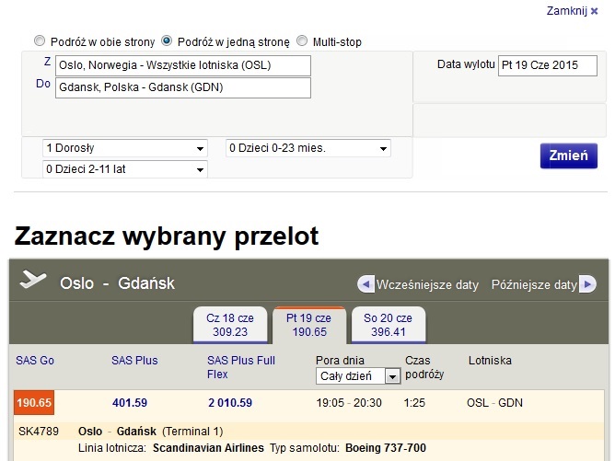Expand the 0 Dzieci 0-23 mies. dropdown
The height and width of the screenshot is (461, 615).
point(308,148)
